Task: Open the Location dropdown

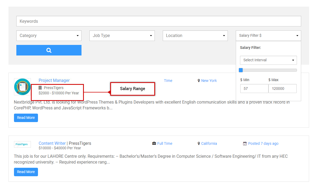Action: 195,35
